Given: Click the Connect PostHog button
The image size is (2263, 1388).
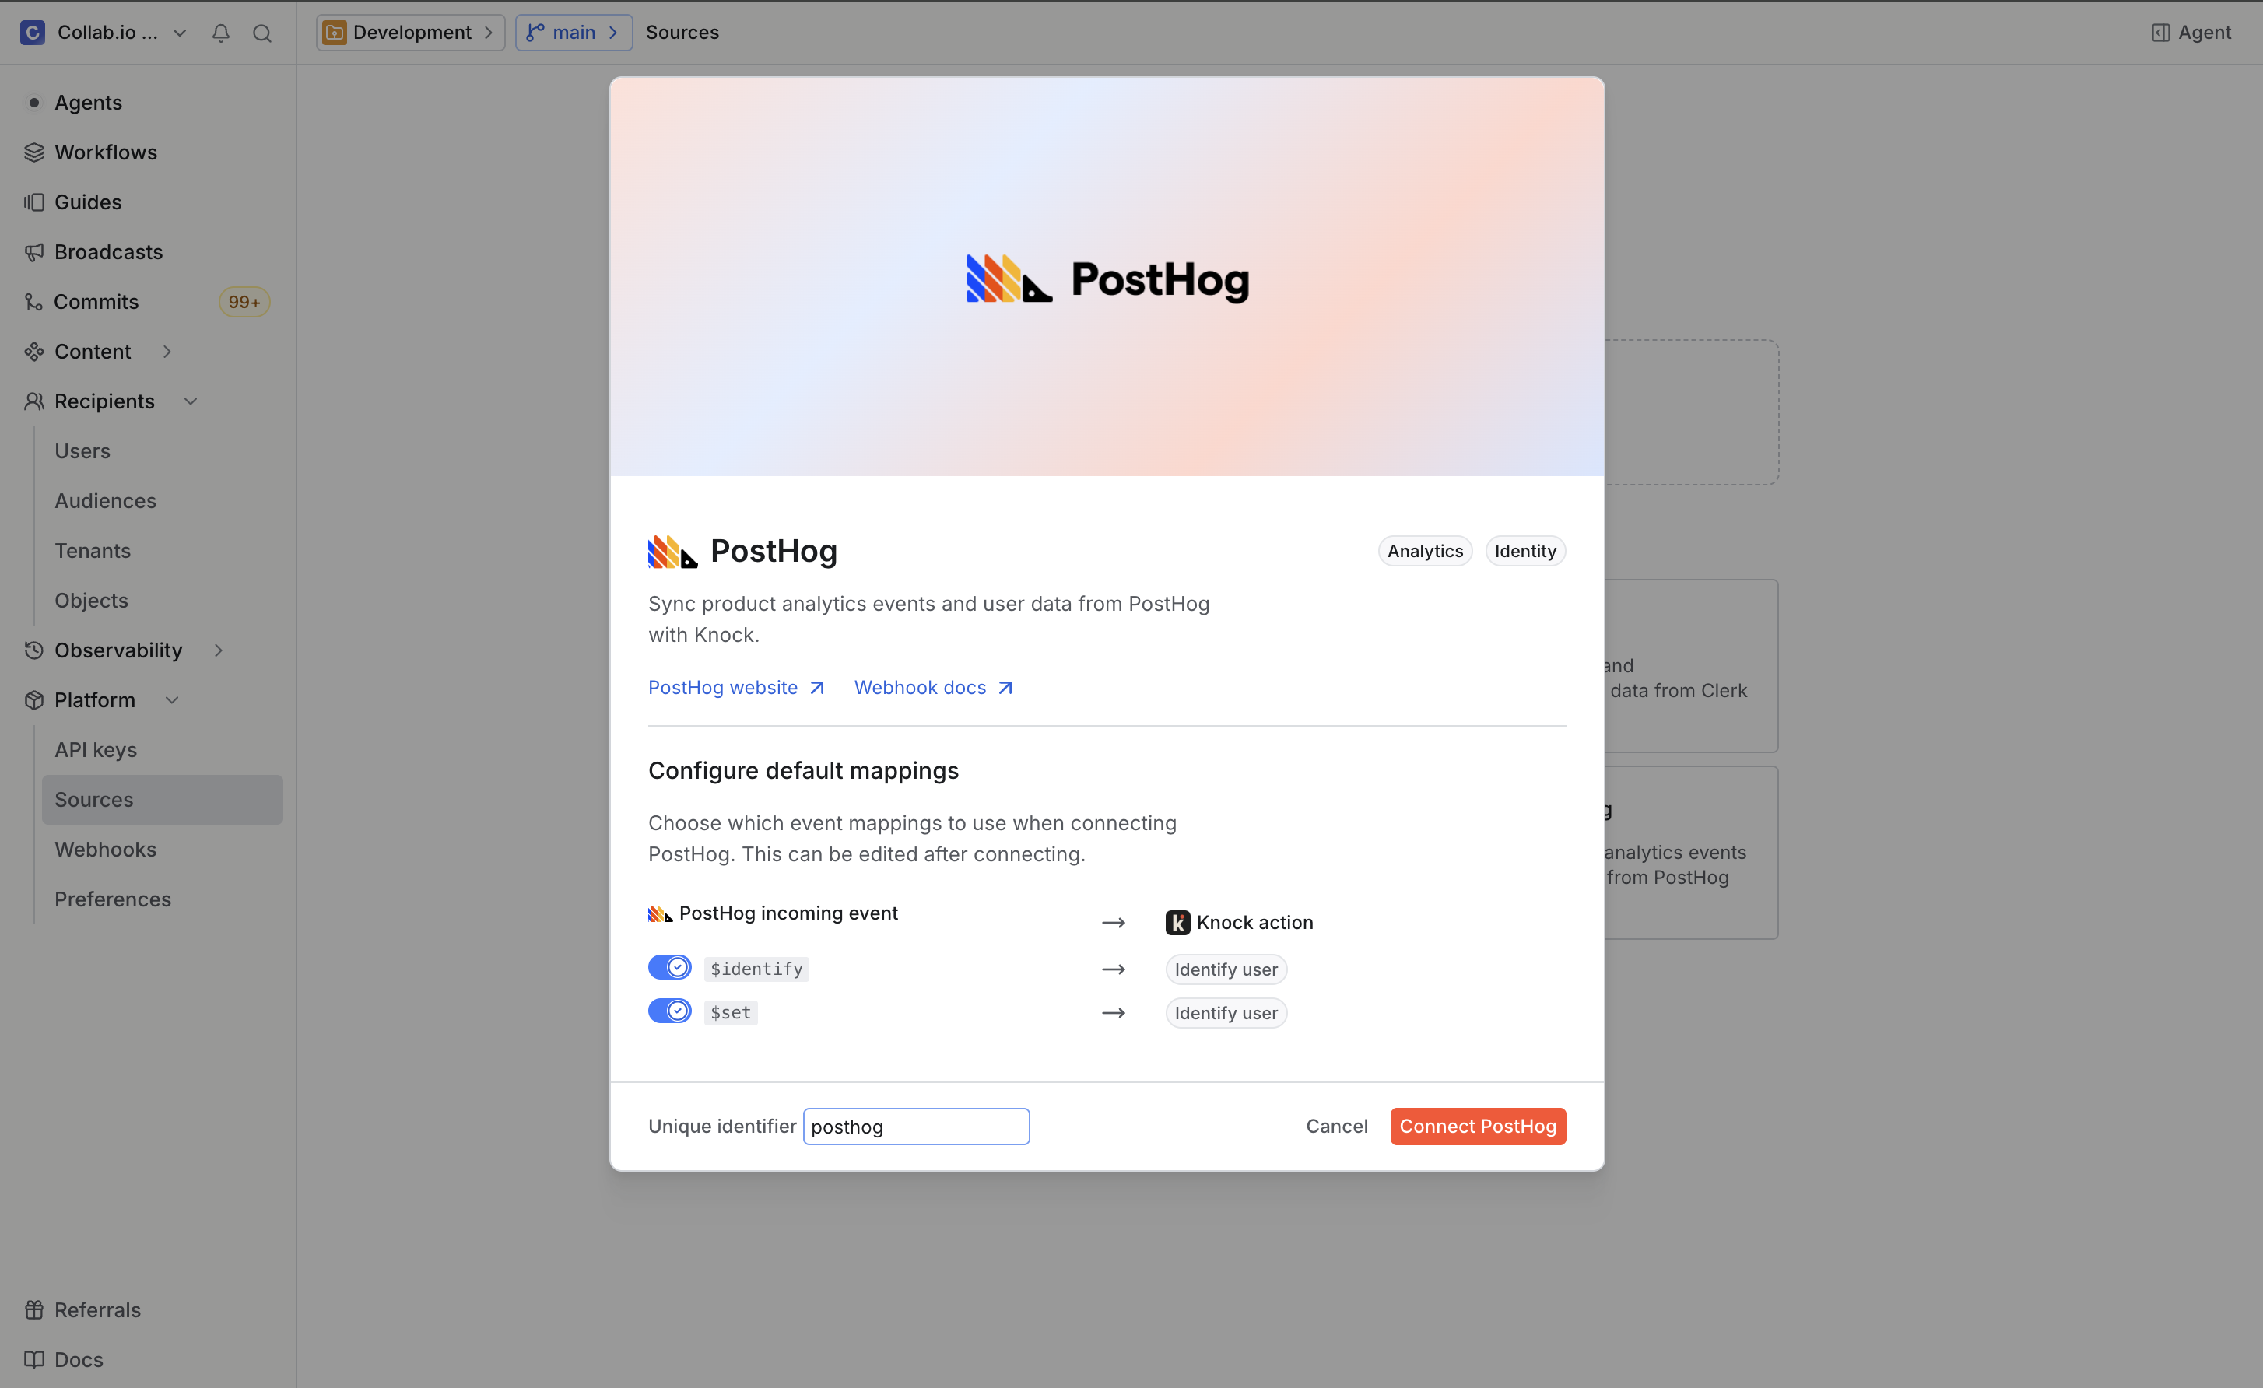Looking at the screenshot, I should (x=1477, y=1127).
